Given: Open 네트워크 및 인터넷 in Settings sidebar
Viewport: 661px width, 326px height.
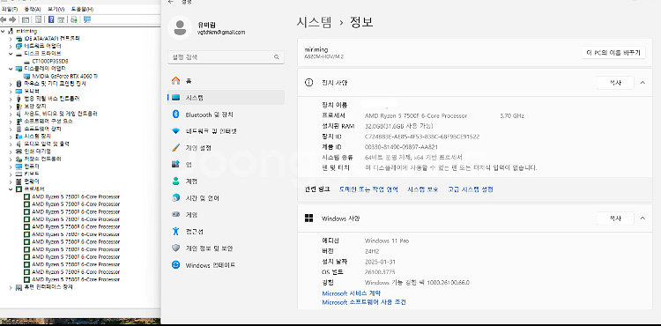Looking at the screenshot, I should tap(226, 131).
